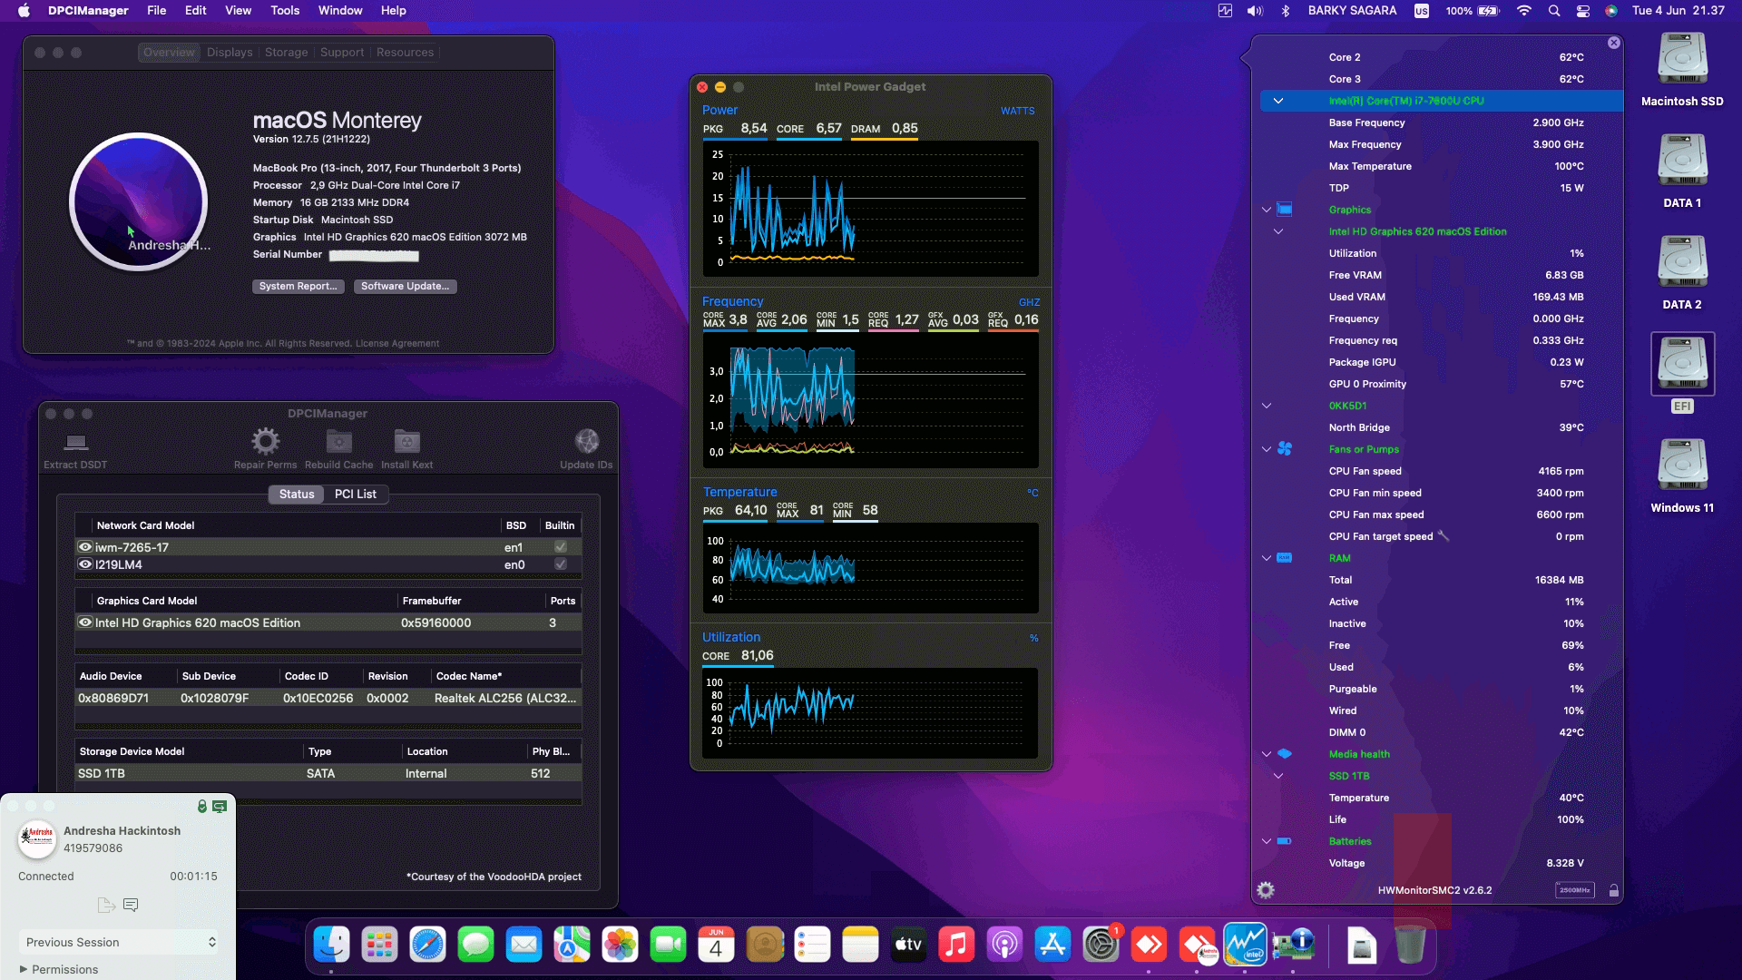
Task: Click the green monitor switch icon in AnyDesk
Action: click(x=220, y=806)
